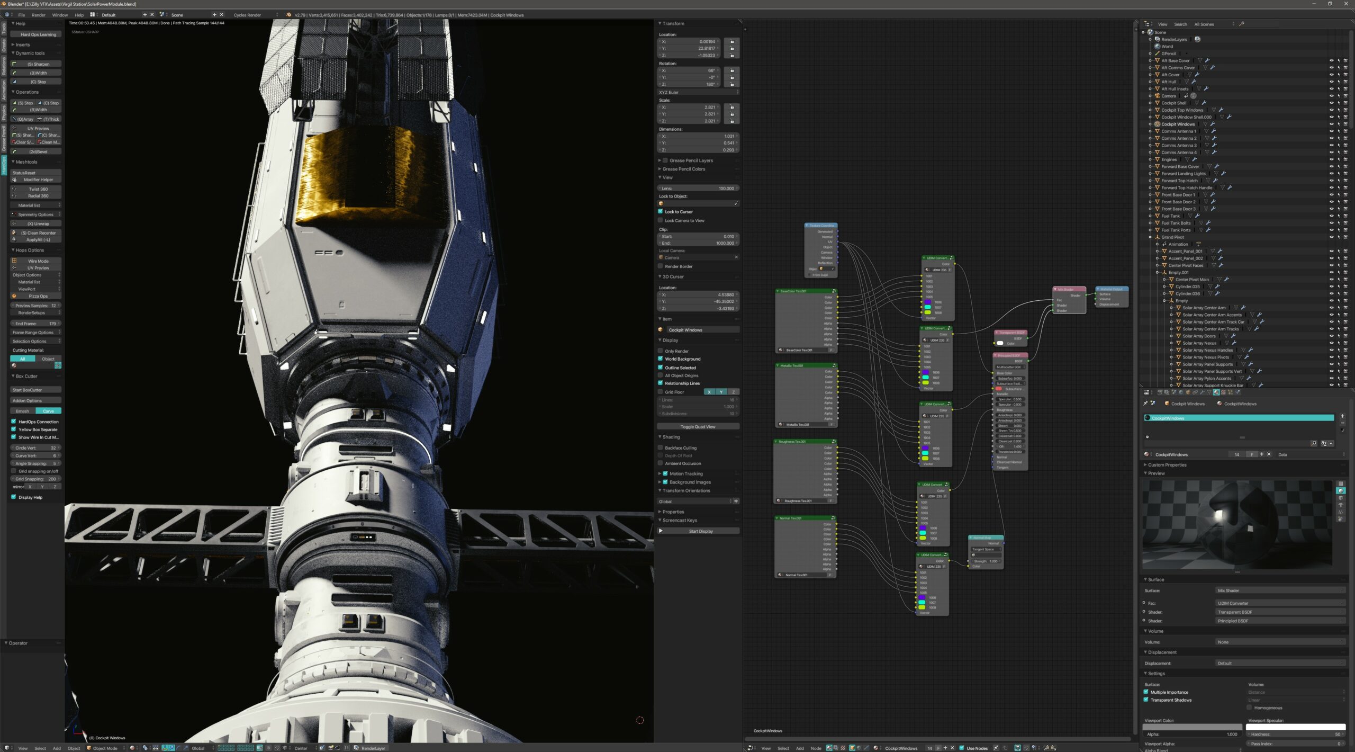Open the Mesh Data triangle properties tab
The width and height of the screenshot is (1355, 752).
point(1209,392)
